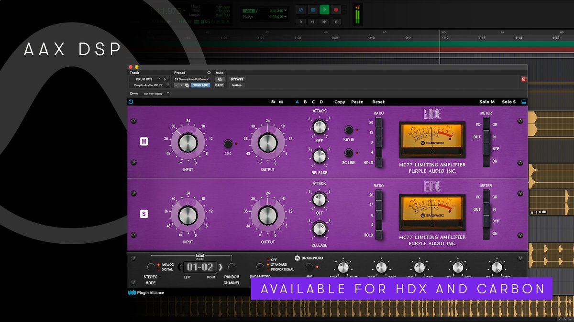Click M channel OUTPUT knob
The height and width of the screenshot is (322, 574).
(267, 143)
